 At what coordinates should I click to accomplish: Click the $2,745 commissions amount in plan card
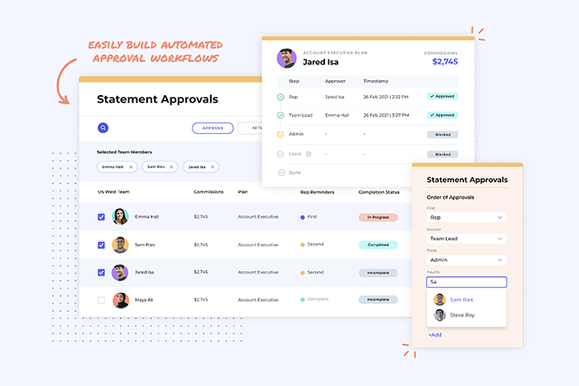pos(445,62)
